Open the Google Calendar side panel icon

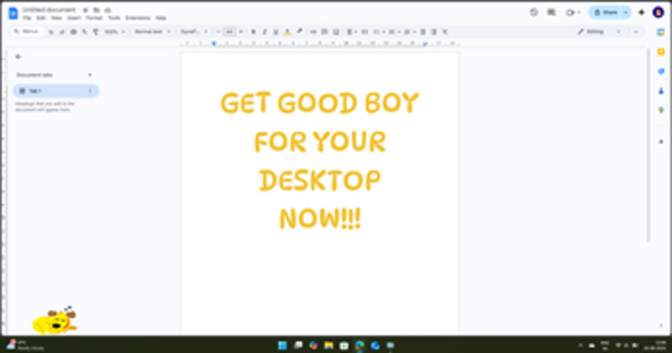661,32
